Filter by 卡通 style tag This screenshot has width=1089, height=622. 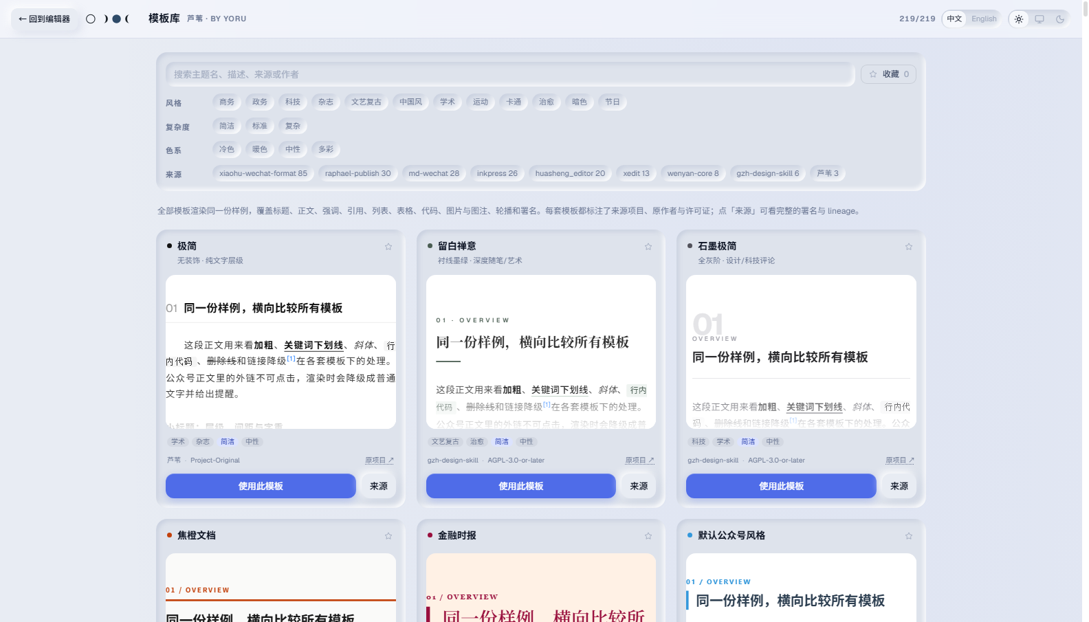tap(514, 102)
